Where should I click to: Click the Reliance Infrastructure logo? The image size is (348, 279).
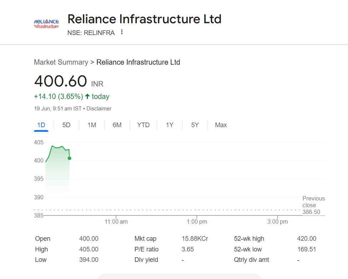(x=46, y=24)
